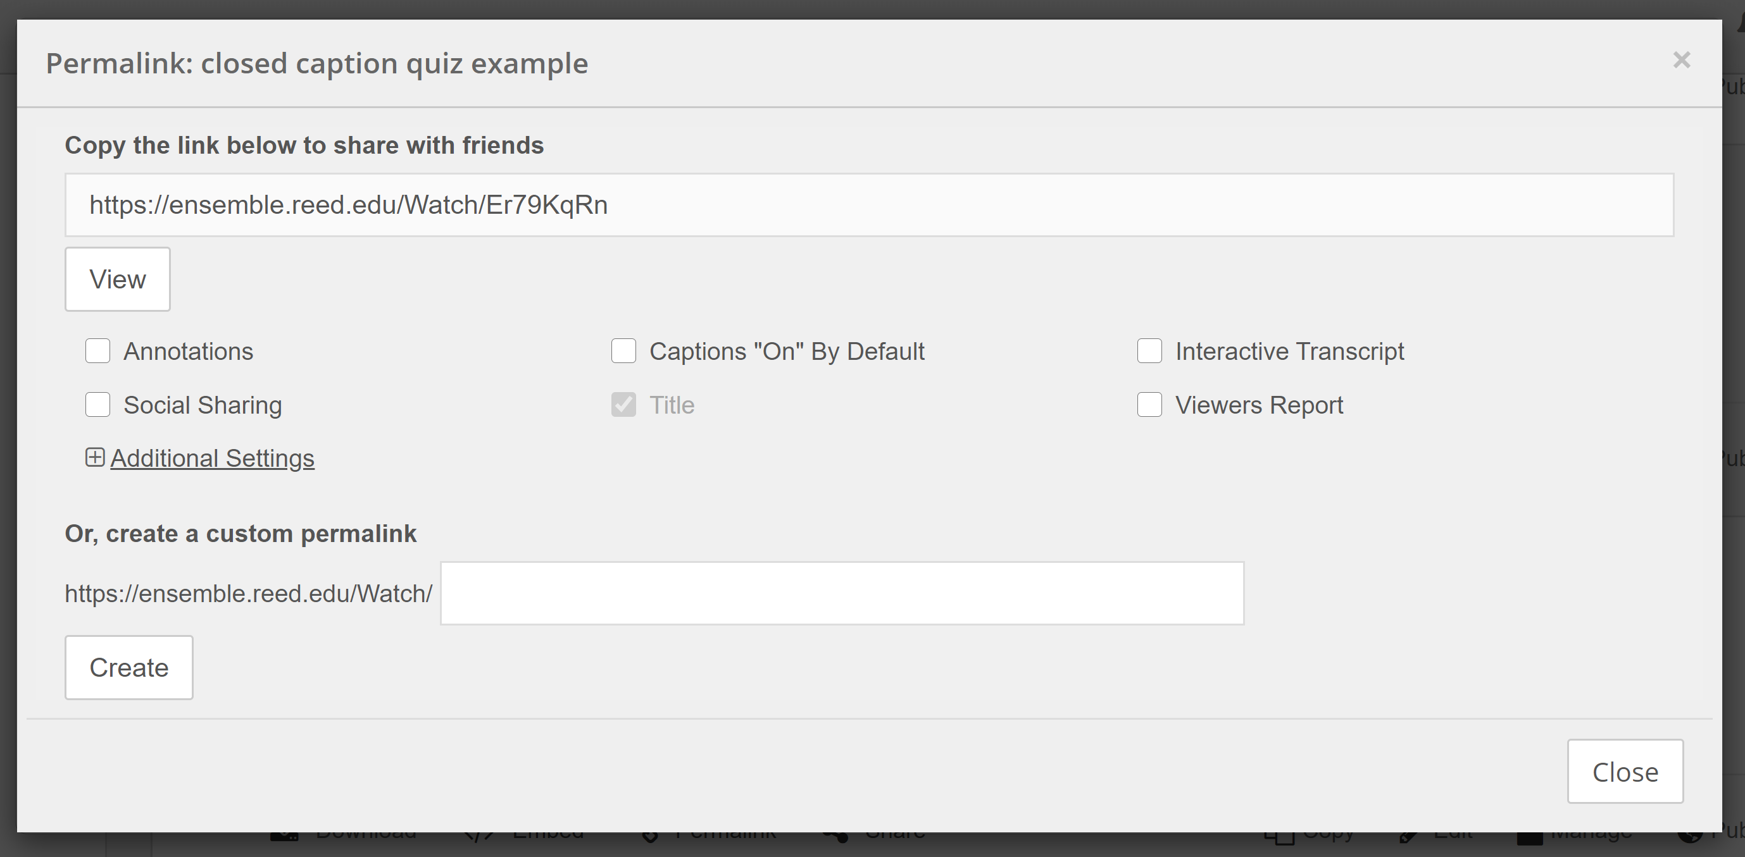1745x857 pixels.
Task: Toggle the disabled Title checkbox
Action: (x=623, y=404)
